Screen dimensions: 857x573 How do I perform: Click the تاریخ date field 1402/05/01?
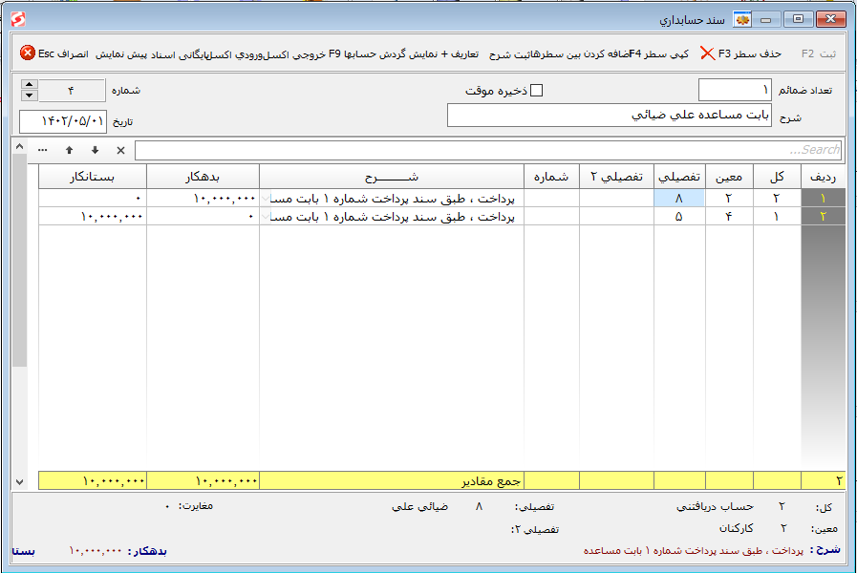[x=63, y=121]
